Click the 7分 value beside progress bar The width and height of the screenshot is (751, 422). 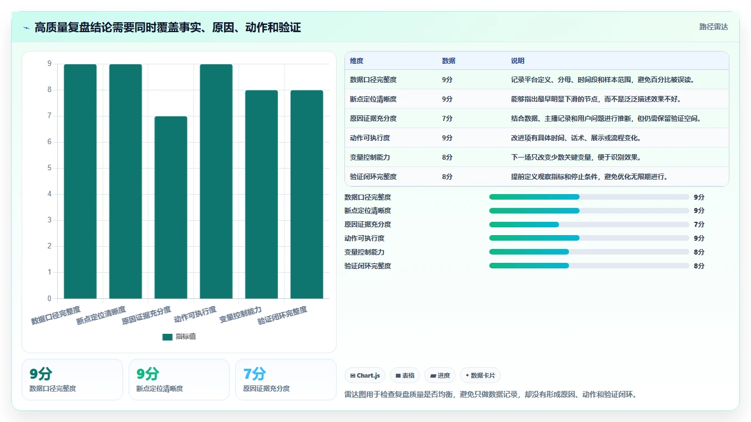tap(699, 225)
